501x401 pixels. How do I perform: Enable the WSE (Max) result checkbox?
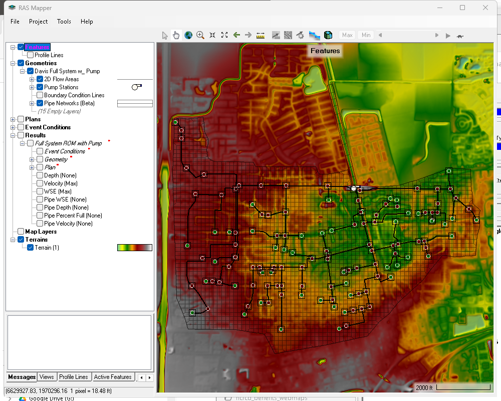point(40,191)
